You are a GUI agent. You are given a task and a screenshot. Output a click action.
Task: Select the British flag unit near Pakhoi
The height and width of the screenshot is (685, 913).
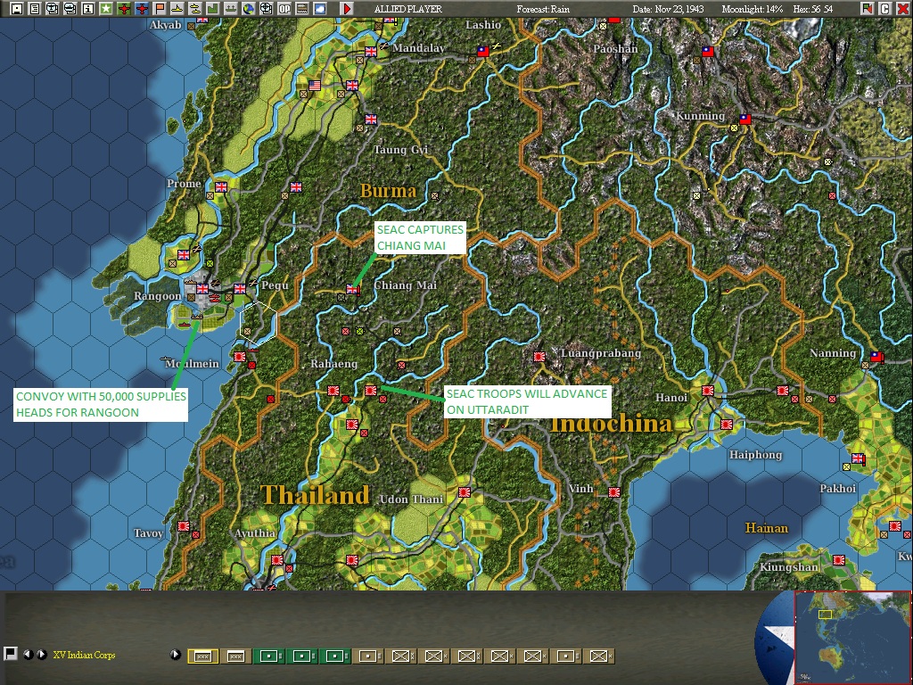(858, 458)
